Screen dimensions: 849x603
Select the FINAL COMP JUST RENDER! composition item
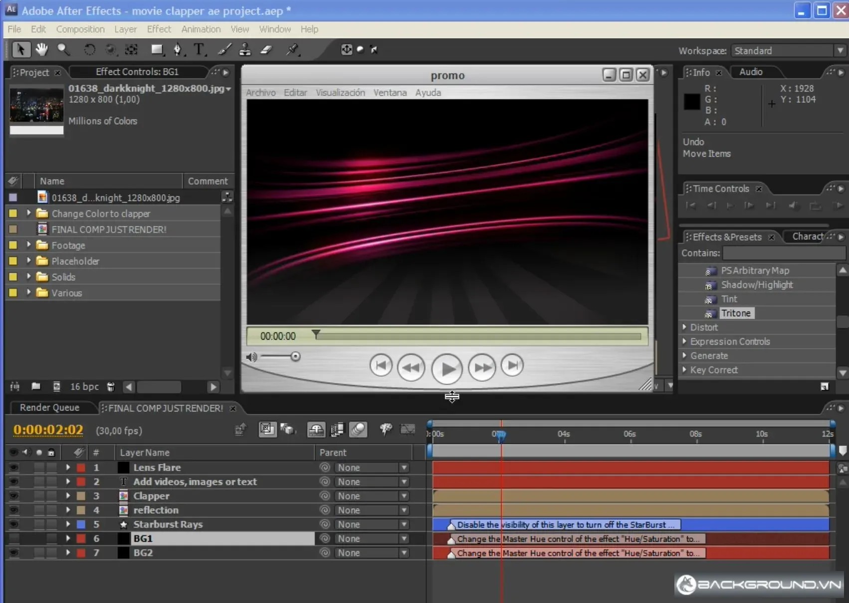click(109, 229)
